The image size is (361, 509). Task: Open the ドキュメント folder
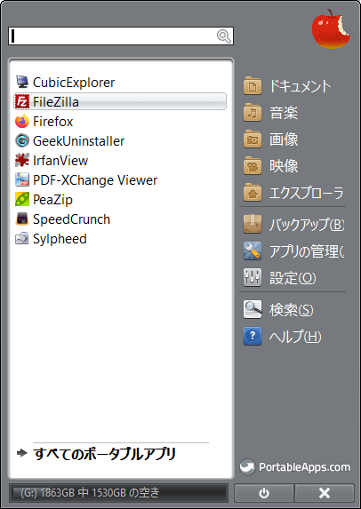(293, 86)
